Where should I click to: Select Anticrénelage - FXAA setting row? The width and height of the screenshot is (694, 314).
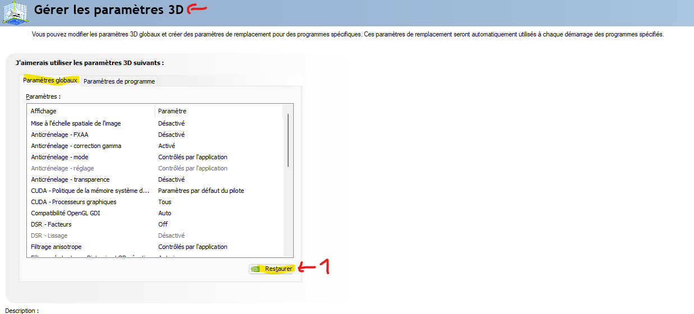pos(155,135)
